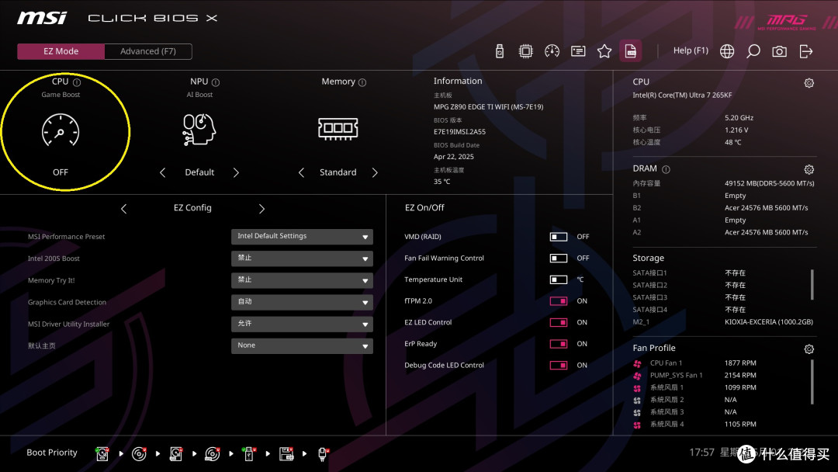Click the Intel(R) Core(TM) Ultra 7 265KF text
Viewport: 838px width, 472px height.
coord(682,95)
